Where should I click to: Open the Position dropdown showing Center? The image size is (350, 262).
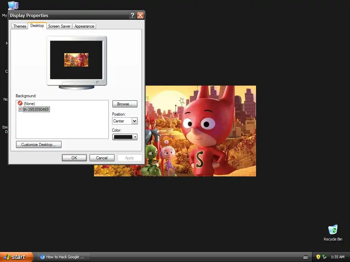(125, 121)
